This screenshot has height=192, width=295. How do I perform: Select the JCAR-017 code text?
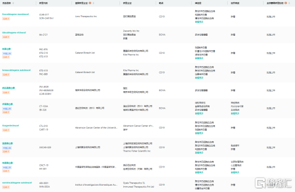(x=44, y=14)
